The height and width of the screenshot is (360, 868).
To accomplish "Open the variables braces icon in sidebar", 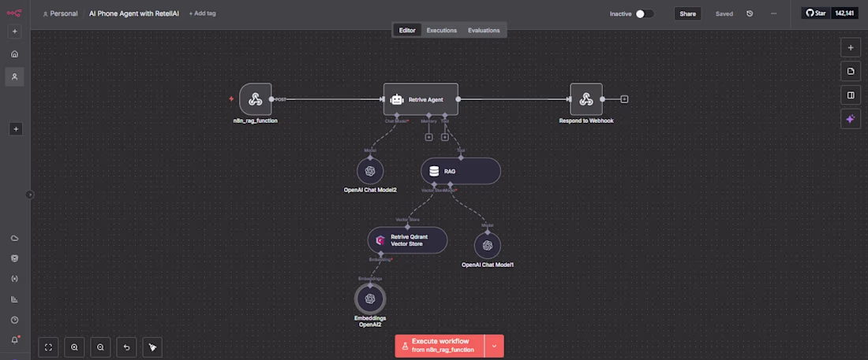I will point(15,279).
